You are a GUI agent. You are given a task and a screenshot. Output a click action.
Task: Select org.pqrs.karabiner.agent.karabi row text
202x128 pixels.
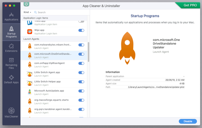coord(53,109)
